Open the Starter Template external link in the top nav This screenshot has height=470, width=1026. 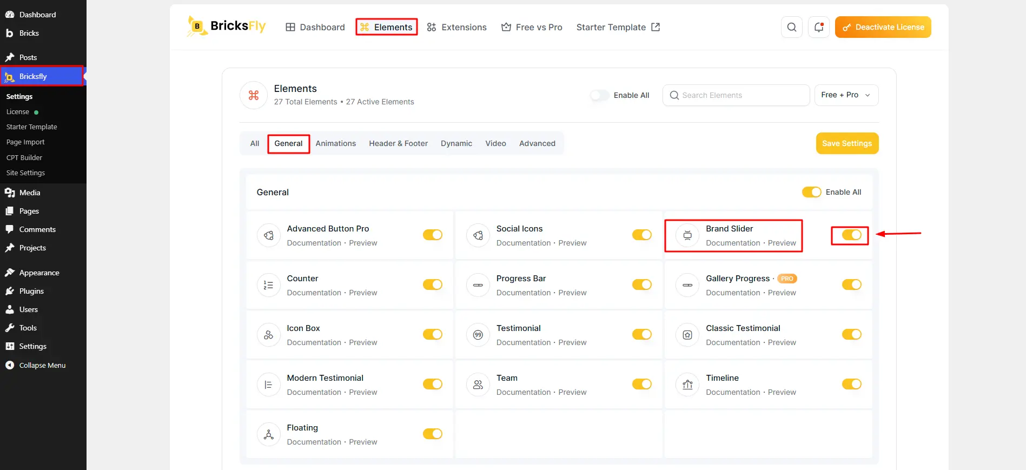tap(618, 27)
